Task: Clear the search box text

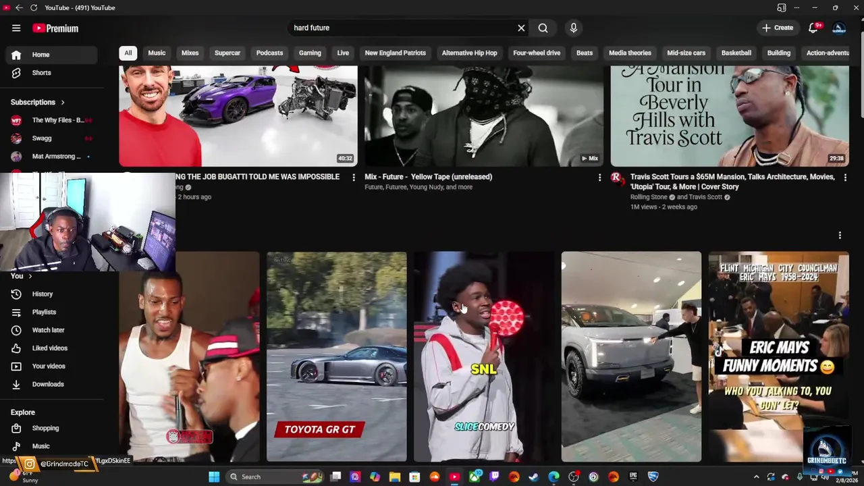Action: tap(521, 28)
